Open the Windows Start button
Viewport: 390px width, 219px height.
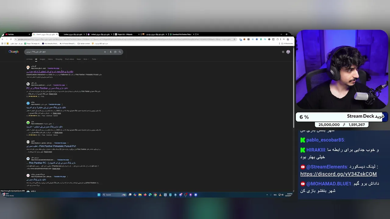pos(99,195)
